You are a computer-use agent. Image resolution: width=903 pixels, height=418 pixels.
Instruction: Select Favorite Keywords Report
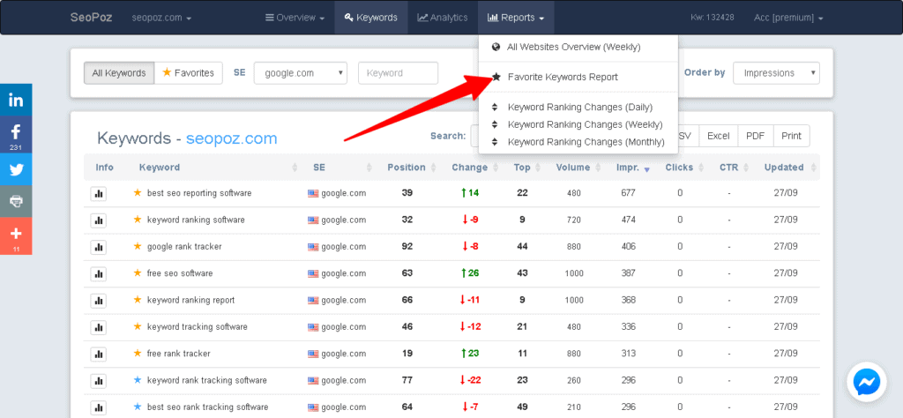pos(563,77)
